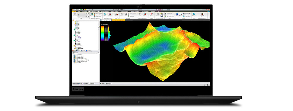The height and width of the screenshot is (111, 293).
Task: Expand the Stratigraphy tree node
Action: coord(74,49)
